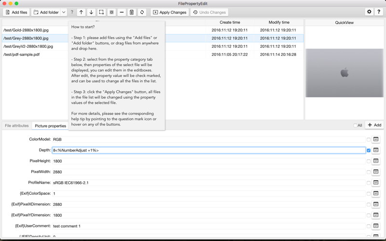Click the Add property button

click(374, 125)
